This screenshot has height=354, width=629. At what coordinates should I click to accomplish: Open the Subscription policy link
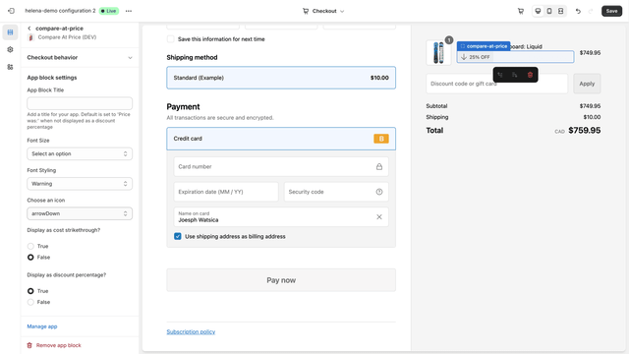point(191,332)
